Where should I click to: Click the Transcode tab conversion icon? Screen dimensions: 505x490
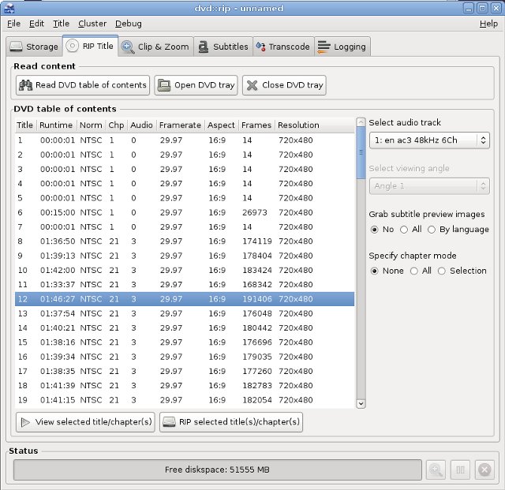[260, 47]
